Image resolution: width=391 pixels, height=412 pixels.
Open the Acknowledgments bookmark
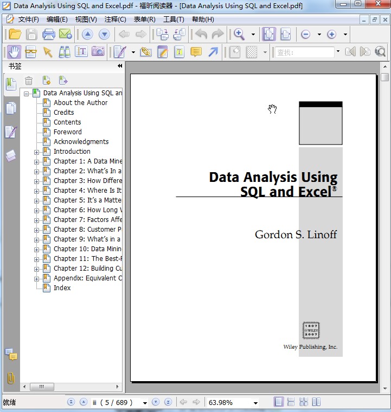[x=81, y=142]
